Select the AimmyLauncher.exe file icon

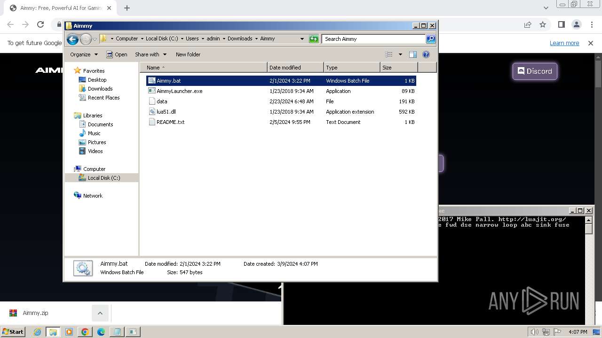(x=151, y=91)
